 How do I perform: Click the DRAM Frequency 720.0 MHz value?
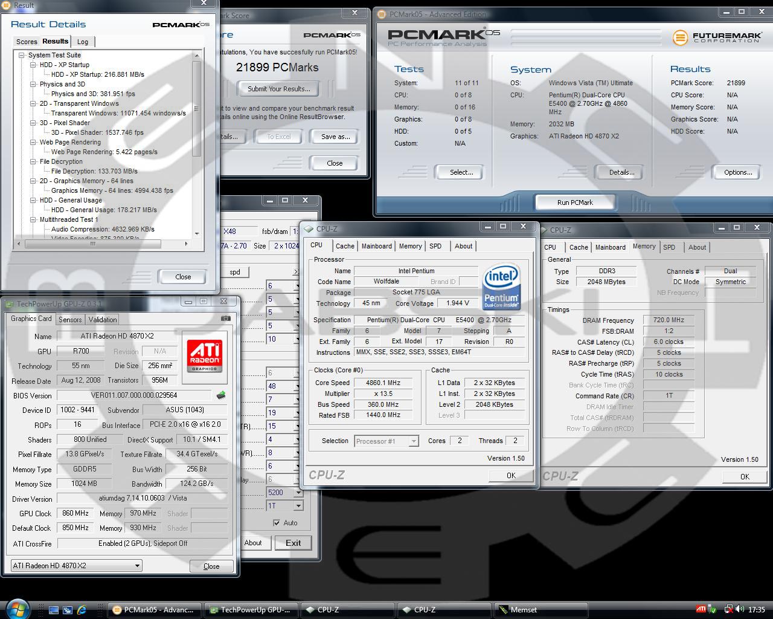[x=669, y=320]
